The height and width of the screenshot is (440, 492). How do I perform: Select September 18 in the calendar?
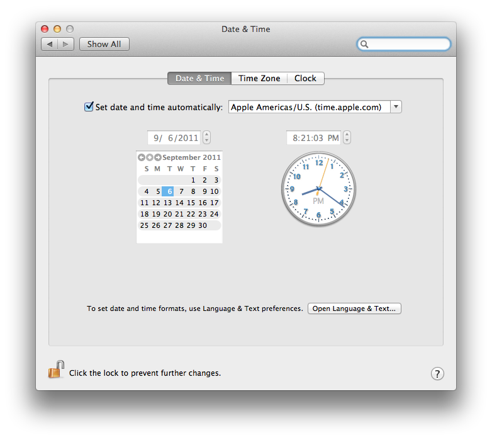point(144,214)
